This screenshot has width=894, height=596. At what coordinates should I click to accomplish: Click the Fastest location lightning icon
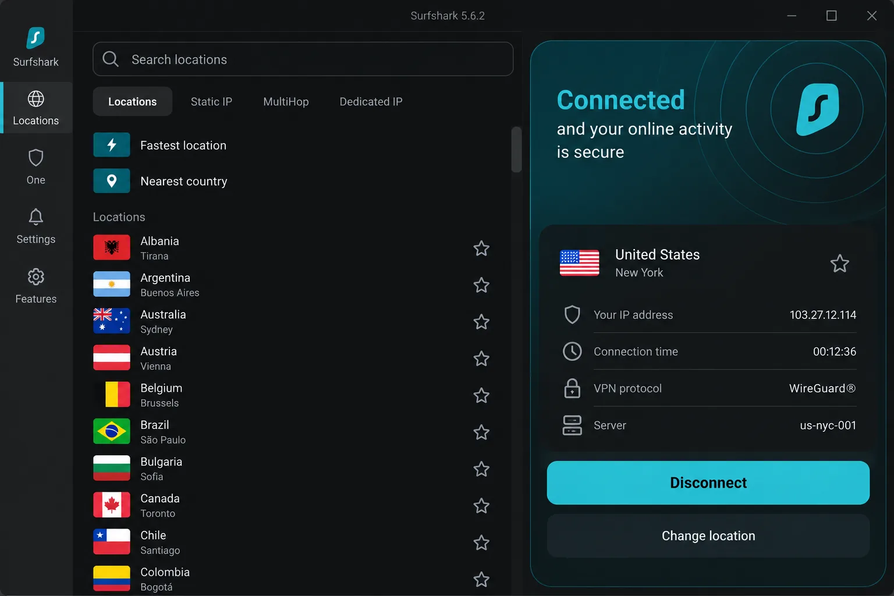click(112, 145)
